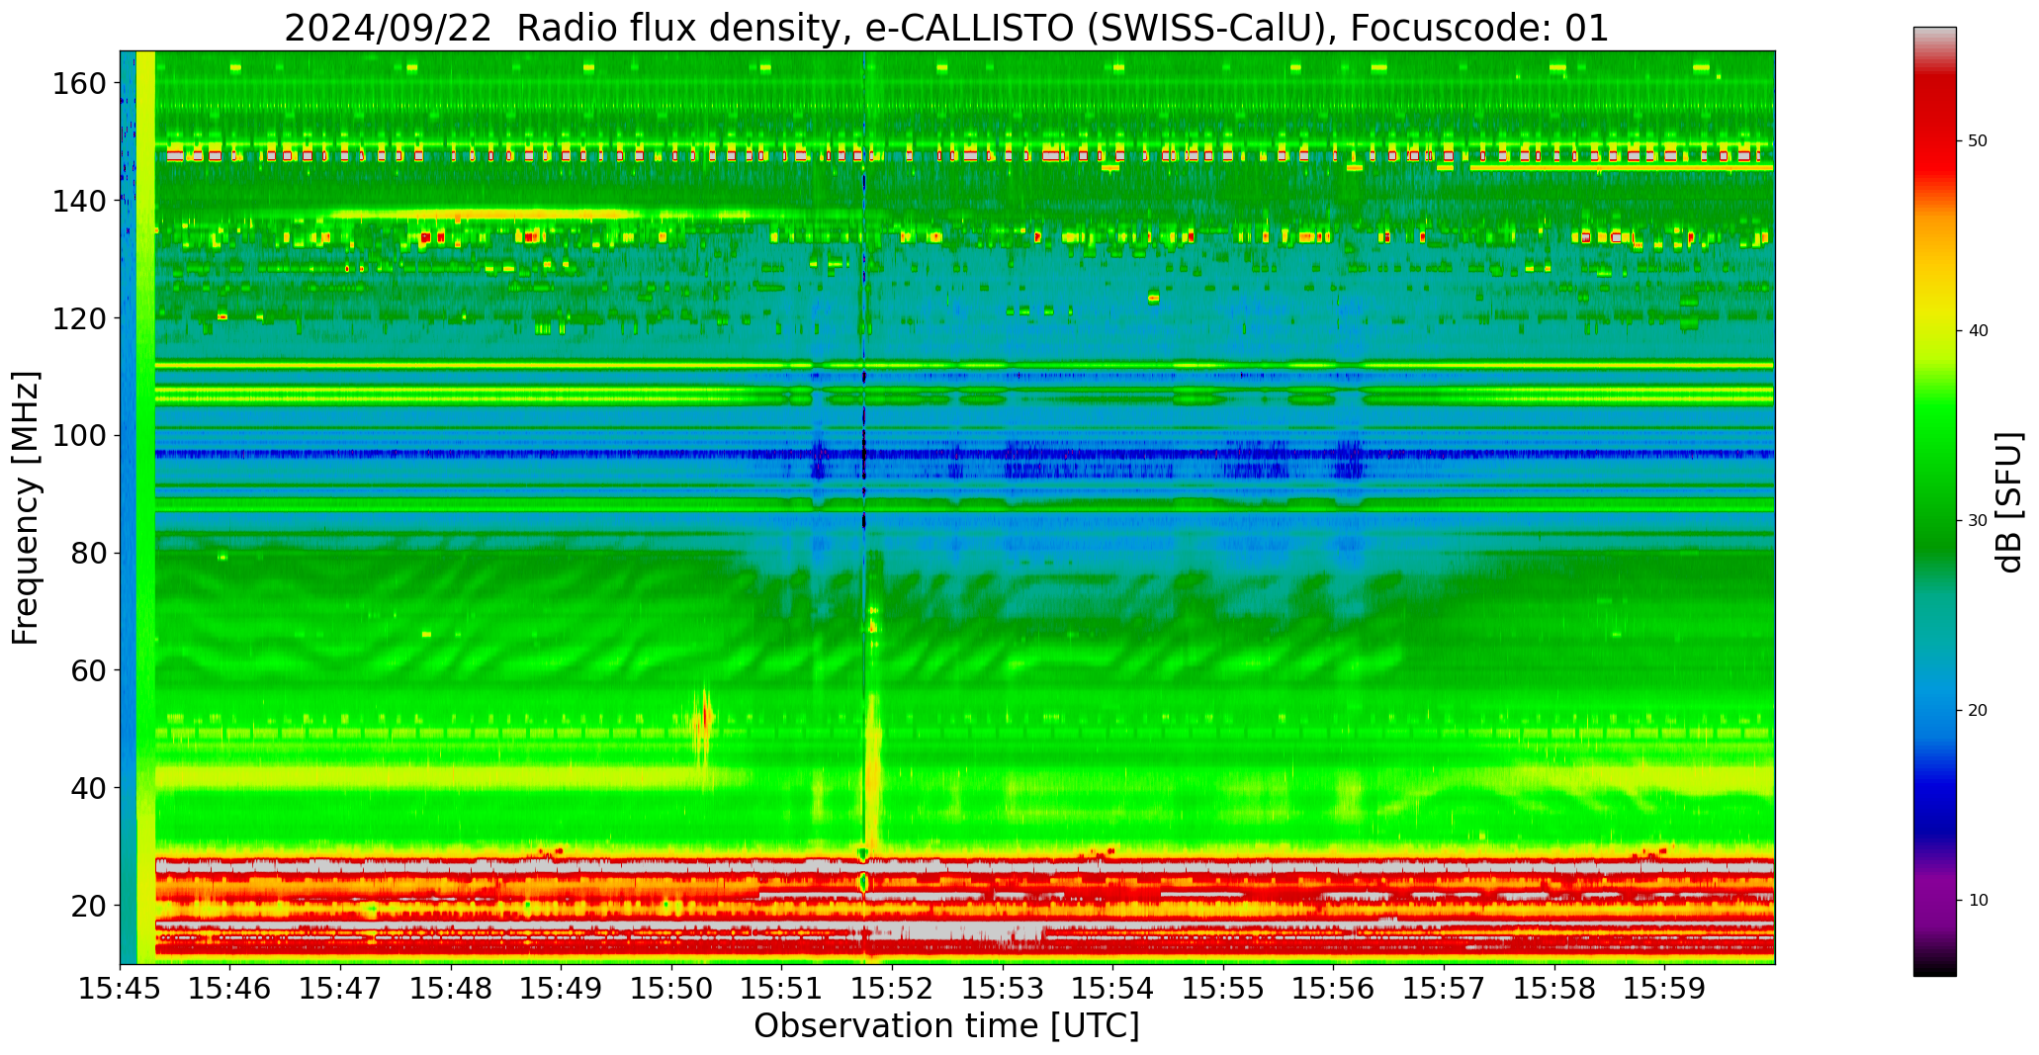Viewport: 2039px width, 1055px height.
Task: Click the colorbar tick label 10
Action: point(1977,901)
